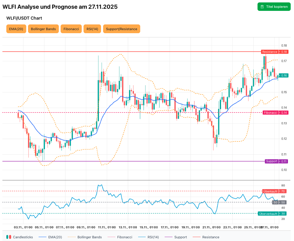Screen dimensions: 294x241
Task: Toggle the Support/Resistance indicator button
Action: (122, 29)
